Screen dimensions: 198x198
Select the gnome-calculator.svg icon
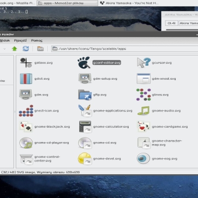pyautogui.click(x=85, y=127)
